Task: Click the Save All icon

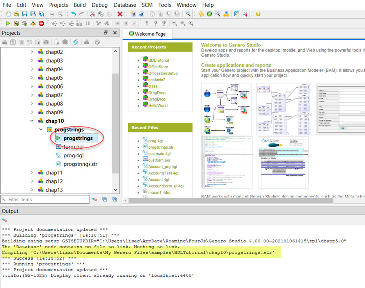Action: click(41, 14)
